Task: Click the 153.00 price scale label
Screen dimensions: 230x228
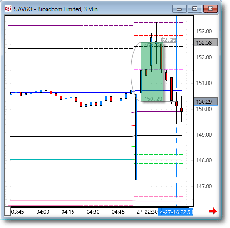Action: [x=204, y=32]
